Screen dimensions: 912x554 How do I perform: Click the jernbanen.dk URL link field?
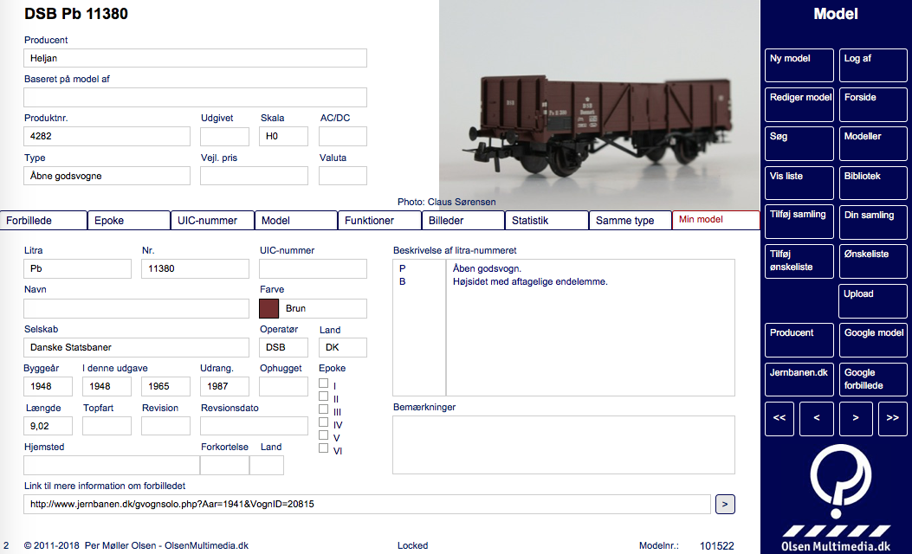click(x=367, y=504)
